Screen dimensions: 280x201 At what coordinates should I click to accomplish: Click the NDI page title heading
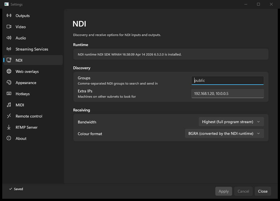79,24
